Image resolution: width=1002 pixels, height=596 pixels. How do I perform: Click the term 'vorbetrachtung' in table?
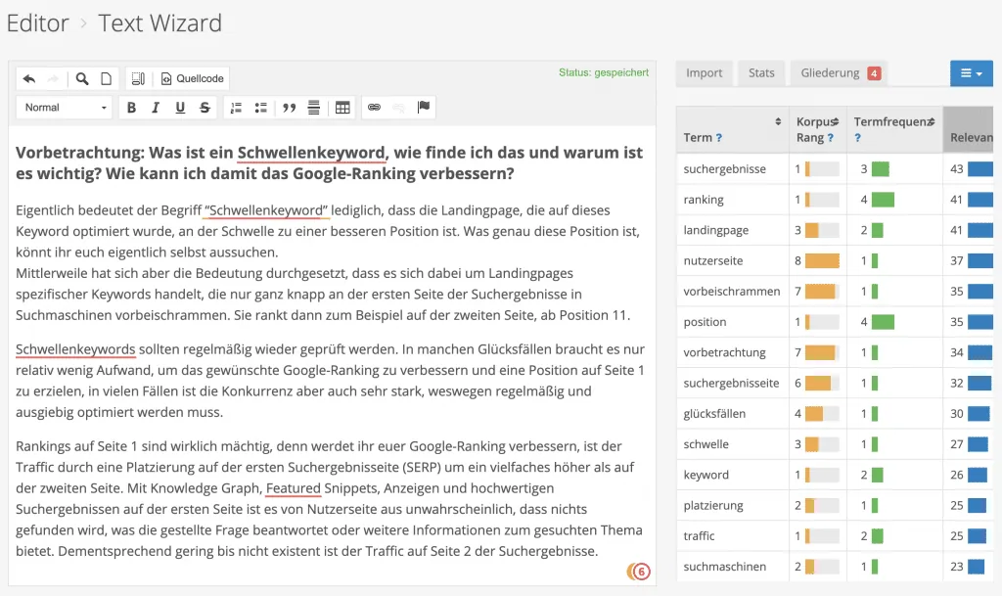point(724,352)
